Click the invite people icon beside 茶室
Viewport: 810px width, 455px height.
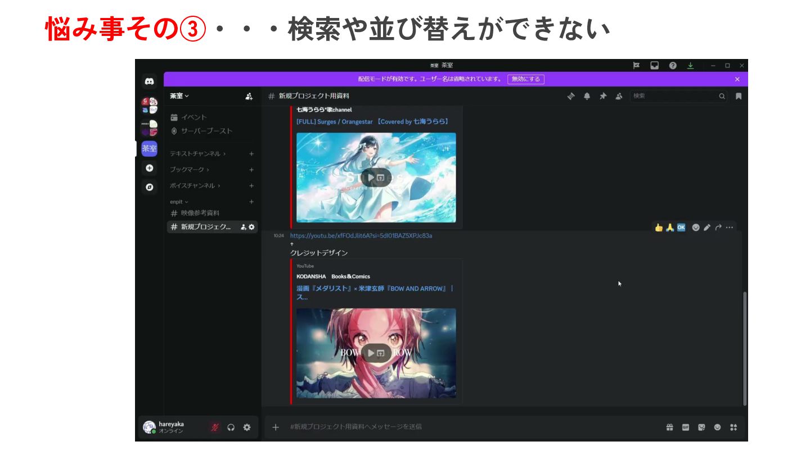249,96
